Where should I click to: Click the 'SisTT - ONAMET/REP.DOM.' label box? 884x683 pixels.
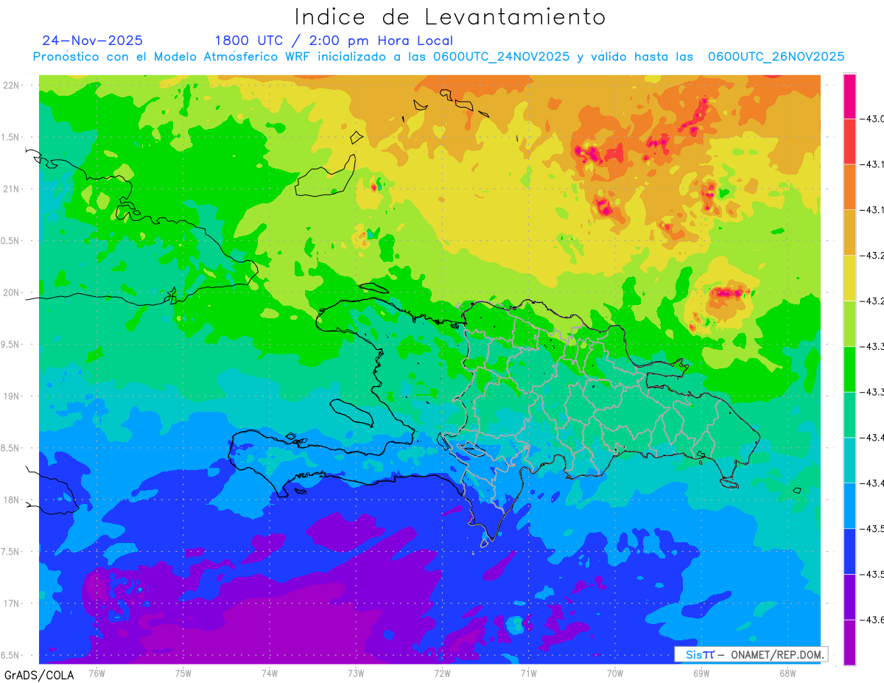[751, 654]
